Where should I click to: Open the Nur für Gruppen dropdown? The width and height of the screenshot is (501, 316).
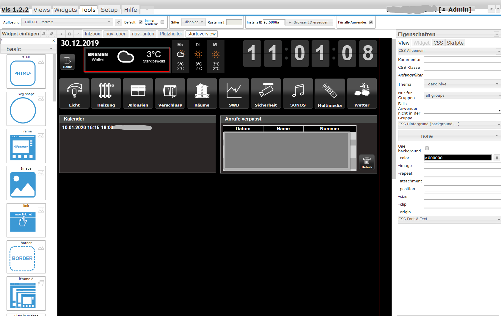463,95
